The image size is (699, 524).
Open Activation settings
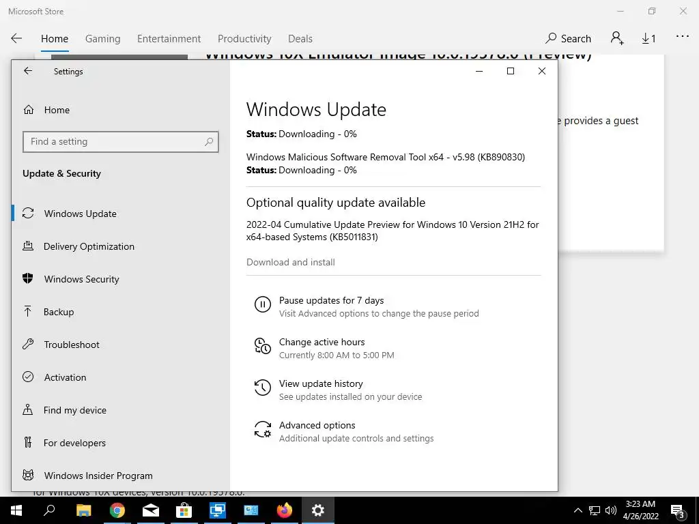pos(65,377)
